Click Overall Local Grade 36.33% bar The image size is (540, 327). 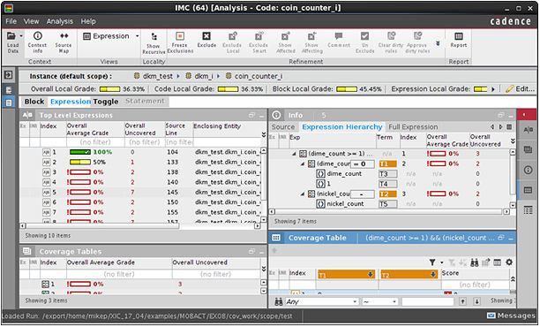point(110,89)
